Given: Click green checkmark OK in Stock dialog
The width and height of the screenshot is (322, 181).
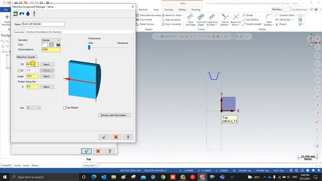Looking at the screenshot, I should pyautogui.click(x=104, y=137).
